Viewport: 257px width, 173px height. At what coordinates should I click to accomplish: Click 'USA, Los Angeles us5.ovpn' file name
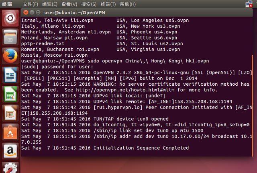153,21
